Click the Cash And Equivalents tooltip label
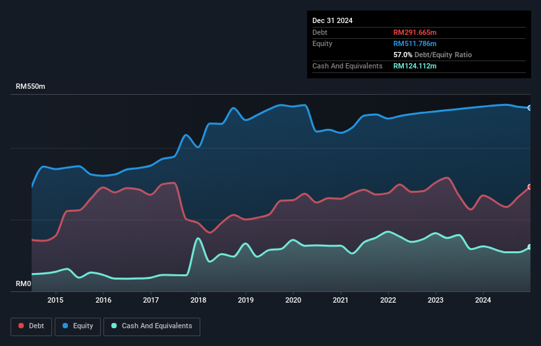541x346 pixels. click(x=347, y=66)
